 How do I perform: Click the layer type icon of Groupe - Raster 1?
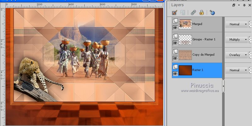(175, 36)
